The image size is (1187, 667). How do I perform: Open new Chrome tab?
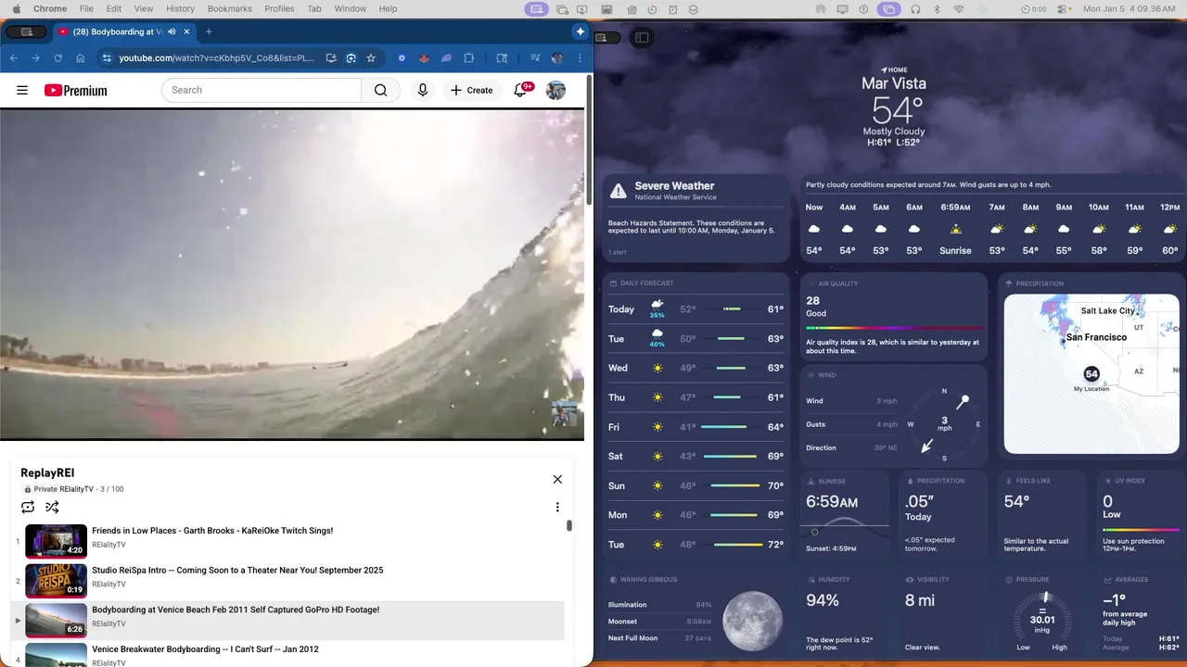(x=209, y=31)
